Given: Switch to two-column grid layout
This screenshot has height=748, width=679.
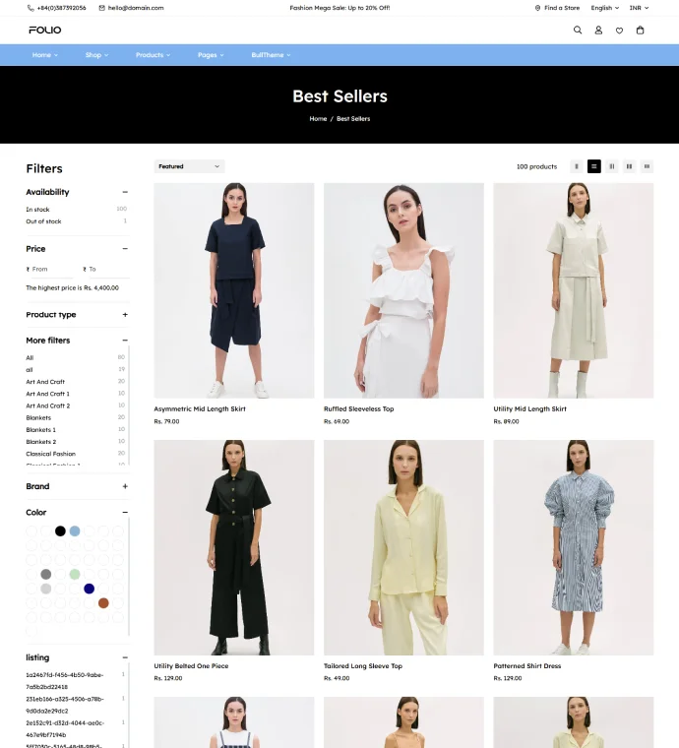Looking at the screenshot, I should coord(612,166).
